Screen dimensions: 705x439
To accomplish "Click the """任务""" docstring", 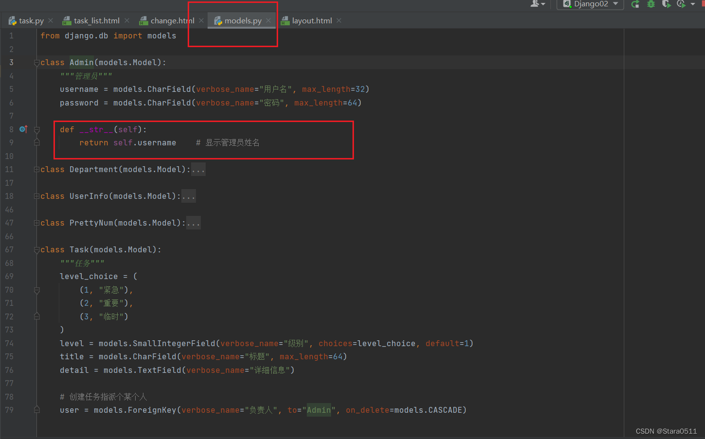I will (82, 263).
